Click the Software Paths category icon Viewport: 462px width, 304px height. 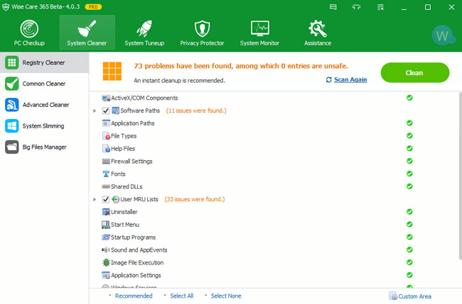pyautogui.click(x=115, y=111)
